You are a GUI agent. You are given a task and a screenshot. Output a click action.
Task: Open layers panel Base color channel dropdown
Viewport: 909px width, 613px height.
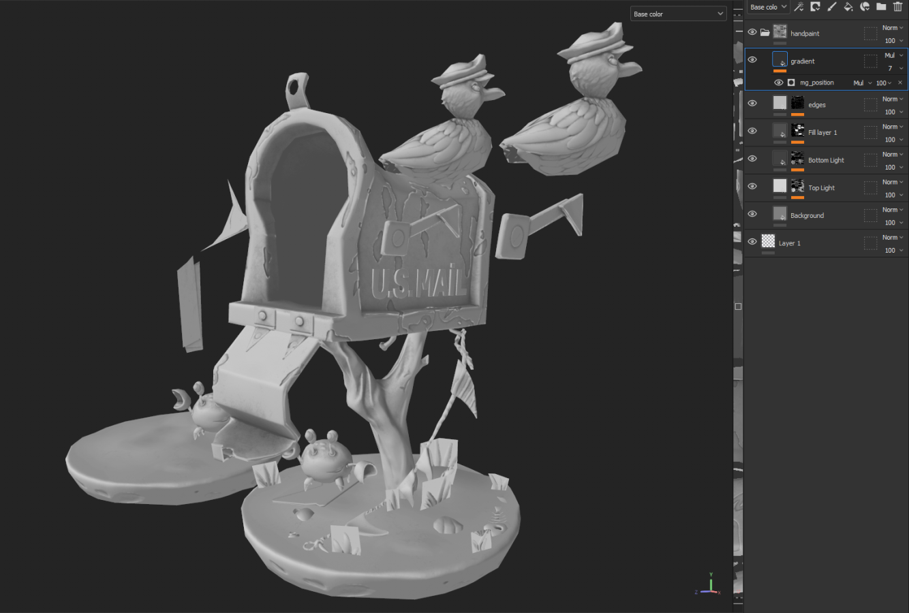point(768,7)
